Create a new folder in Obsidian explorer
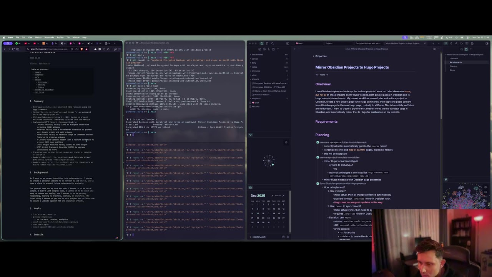 point(264,49)
